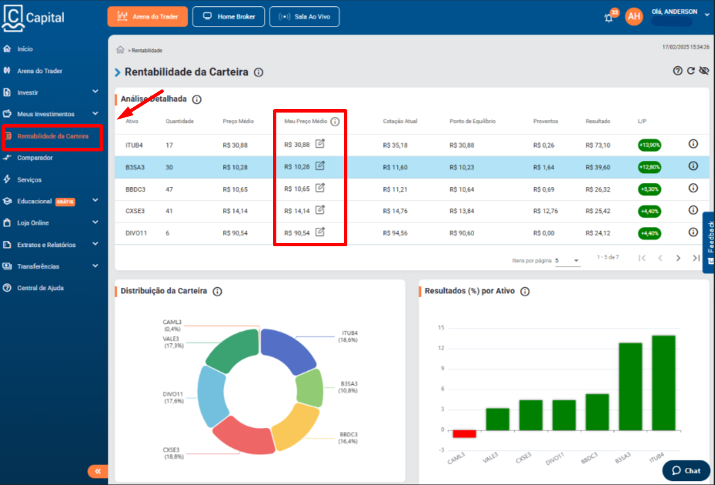Open details info for DIVO11 row
Screen dimensions: 715x485
(693, 232)
